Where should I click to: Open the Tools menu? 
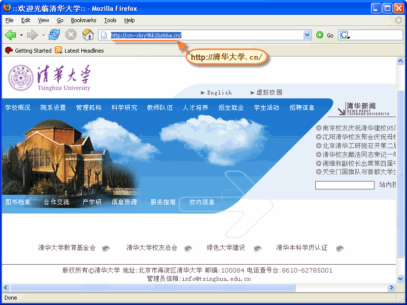point(110,20)
